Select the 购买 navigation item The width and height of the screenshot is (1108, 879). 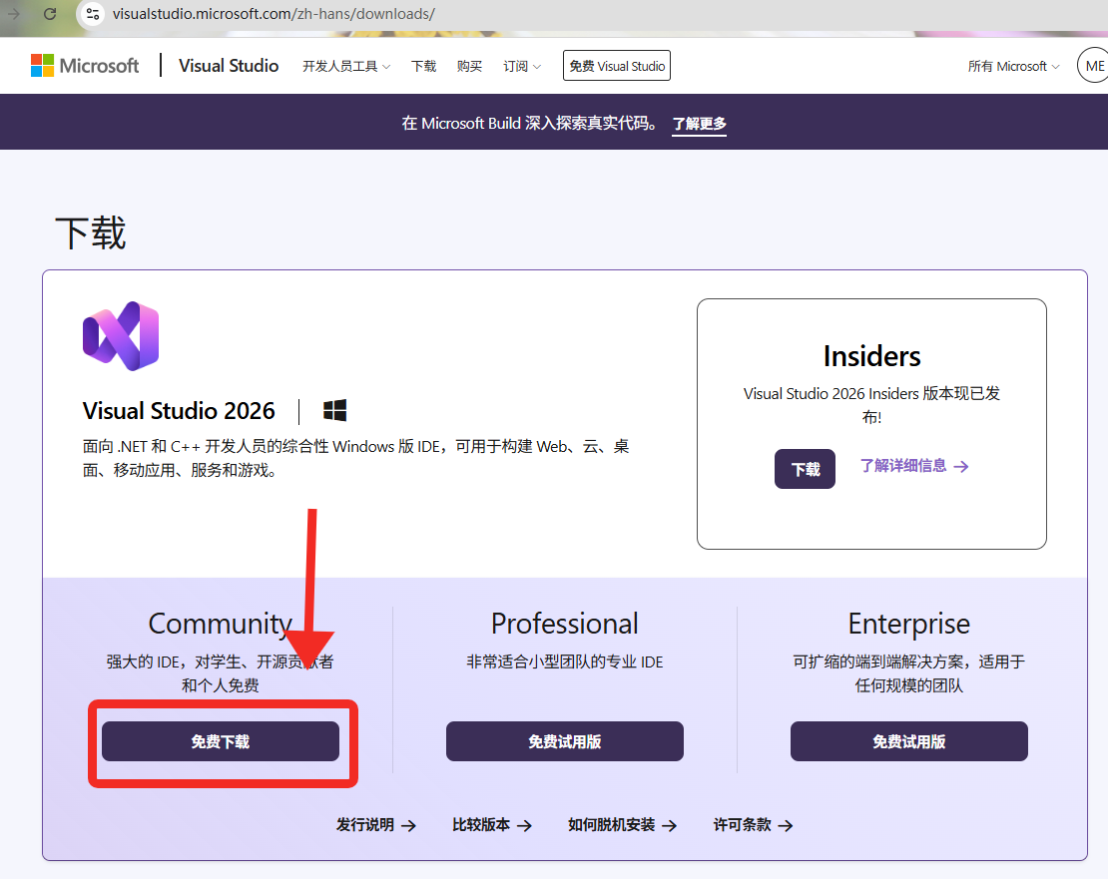pos(469,66)
